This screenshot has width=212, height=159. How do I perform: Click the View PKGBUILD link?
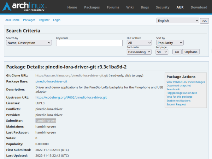176,82
